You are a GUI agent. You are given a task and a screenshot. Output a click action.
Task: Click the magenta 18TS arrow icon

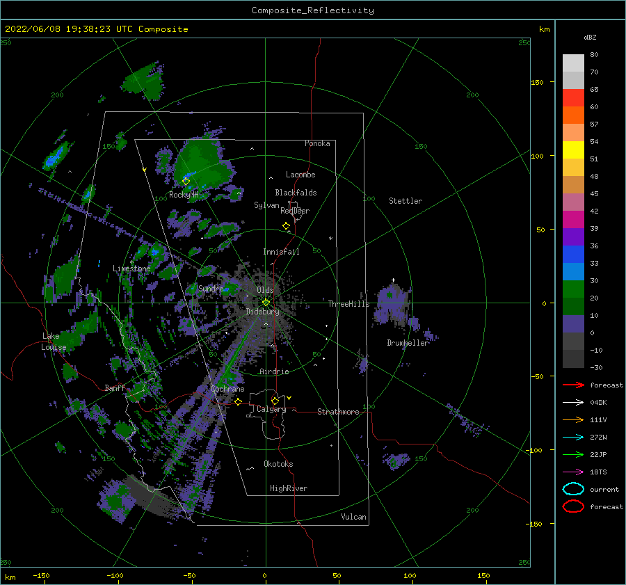[573, 472]
